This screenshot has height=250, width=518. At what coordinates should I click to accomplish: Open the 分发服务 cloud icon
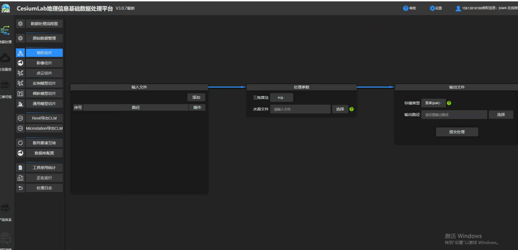point(5,58)
